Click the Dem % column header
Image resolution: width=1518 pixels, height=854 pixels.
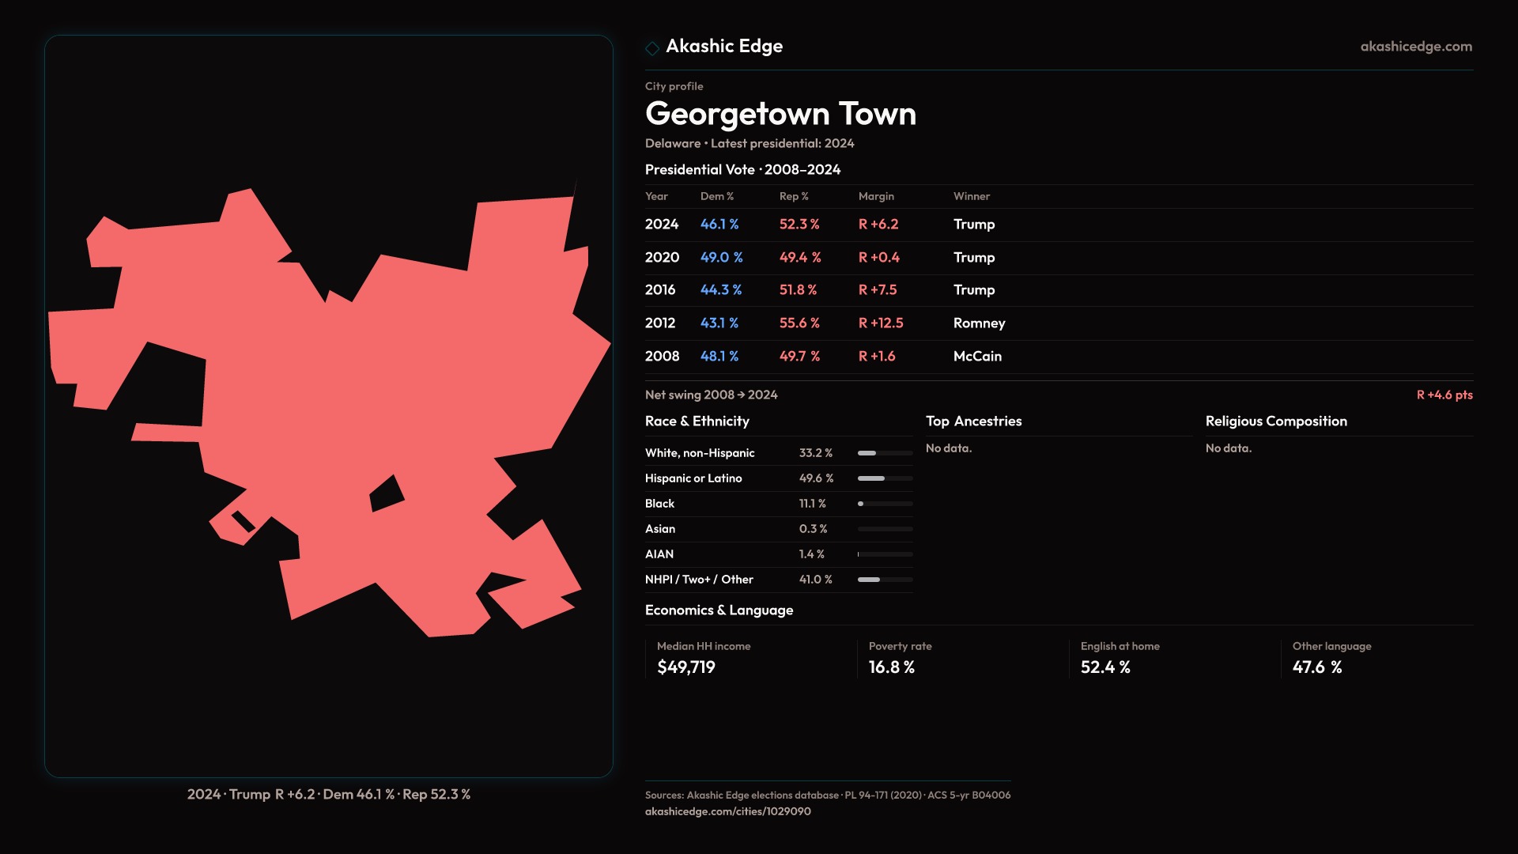point(716,196)
